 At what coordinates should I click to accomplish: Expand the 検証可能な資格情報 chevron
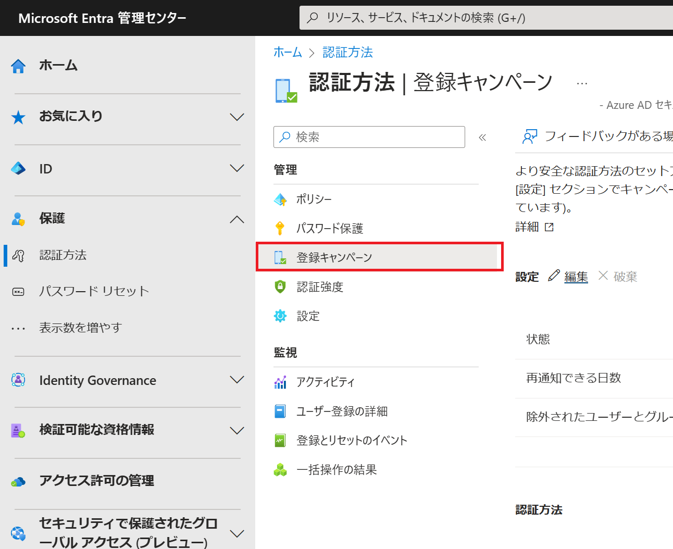[x=237, y=431]
